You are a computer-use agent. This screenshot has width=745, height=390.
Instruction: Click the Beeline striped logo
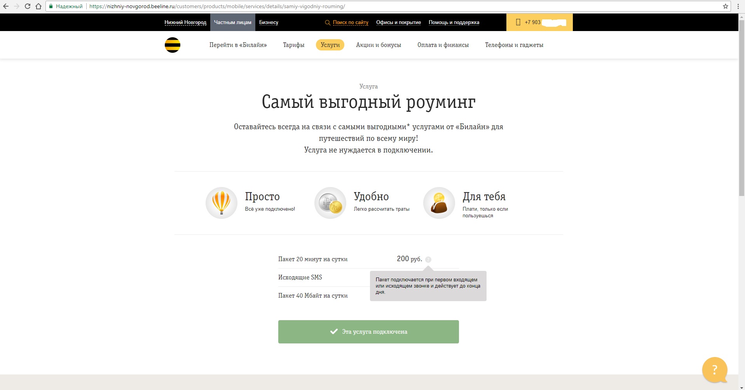pos(173,45)
